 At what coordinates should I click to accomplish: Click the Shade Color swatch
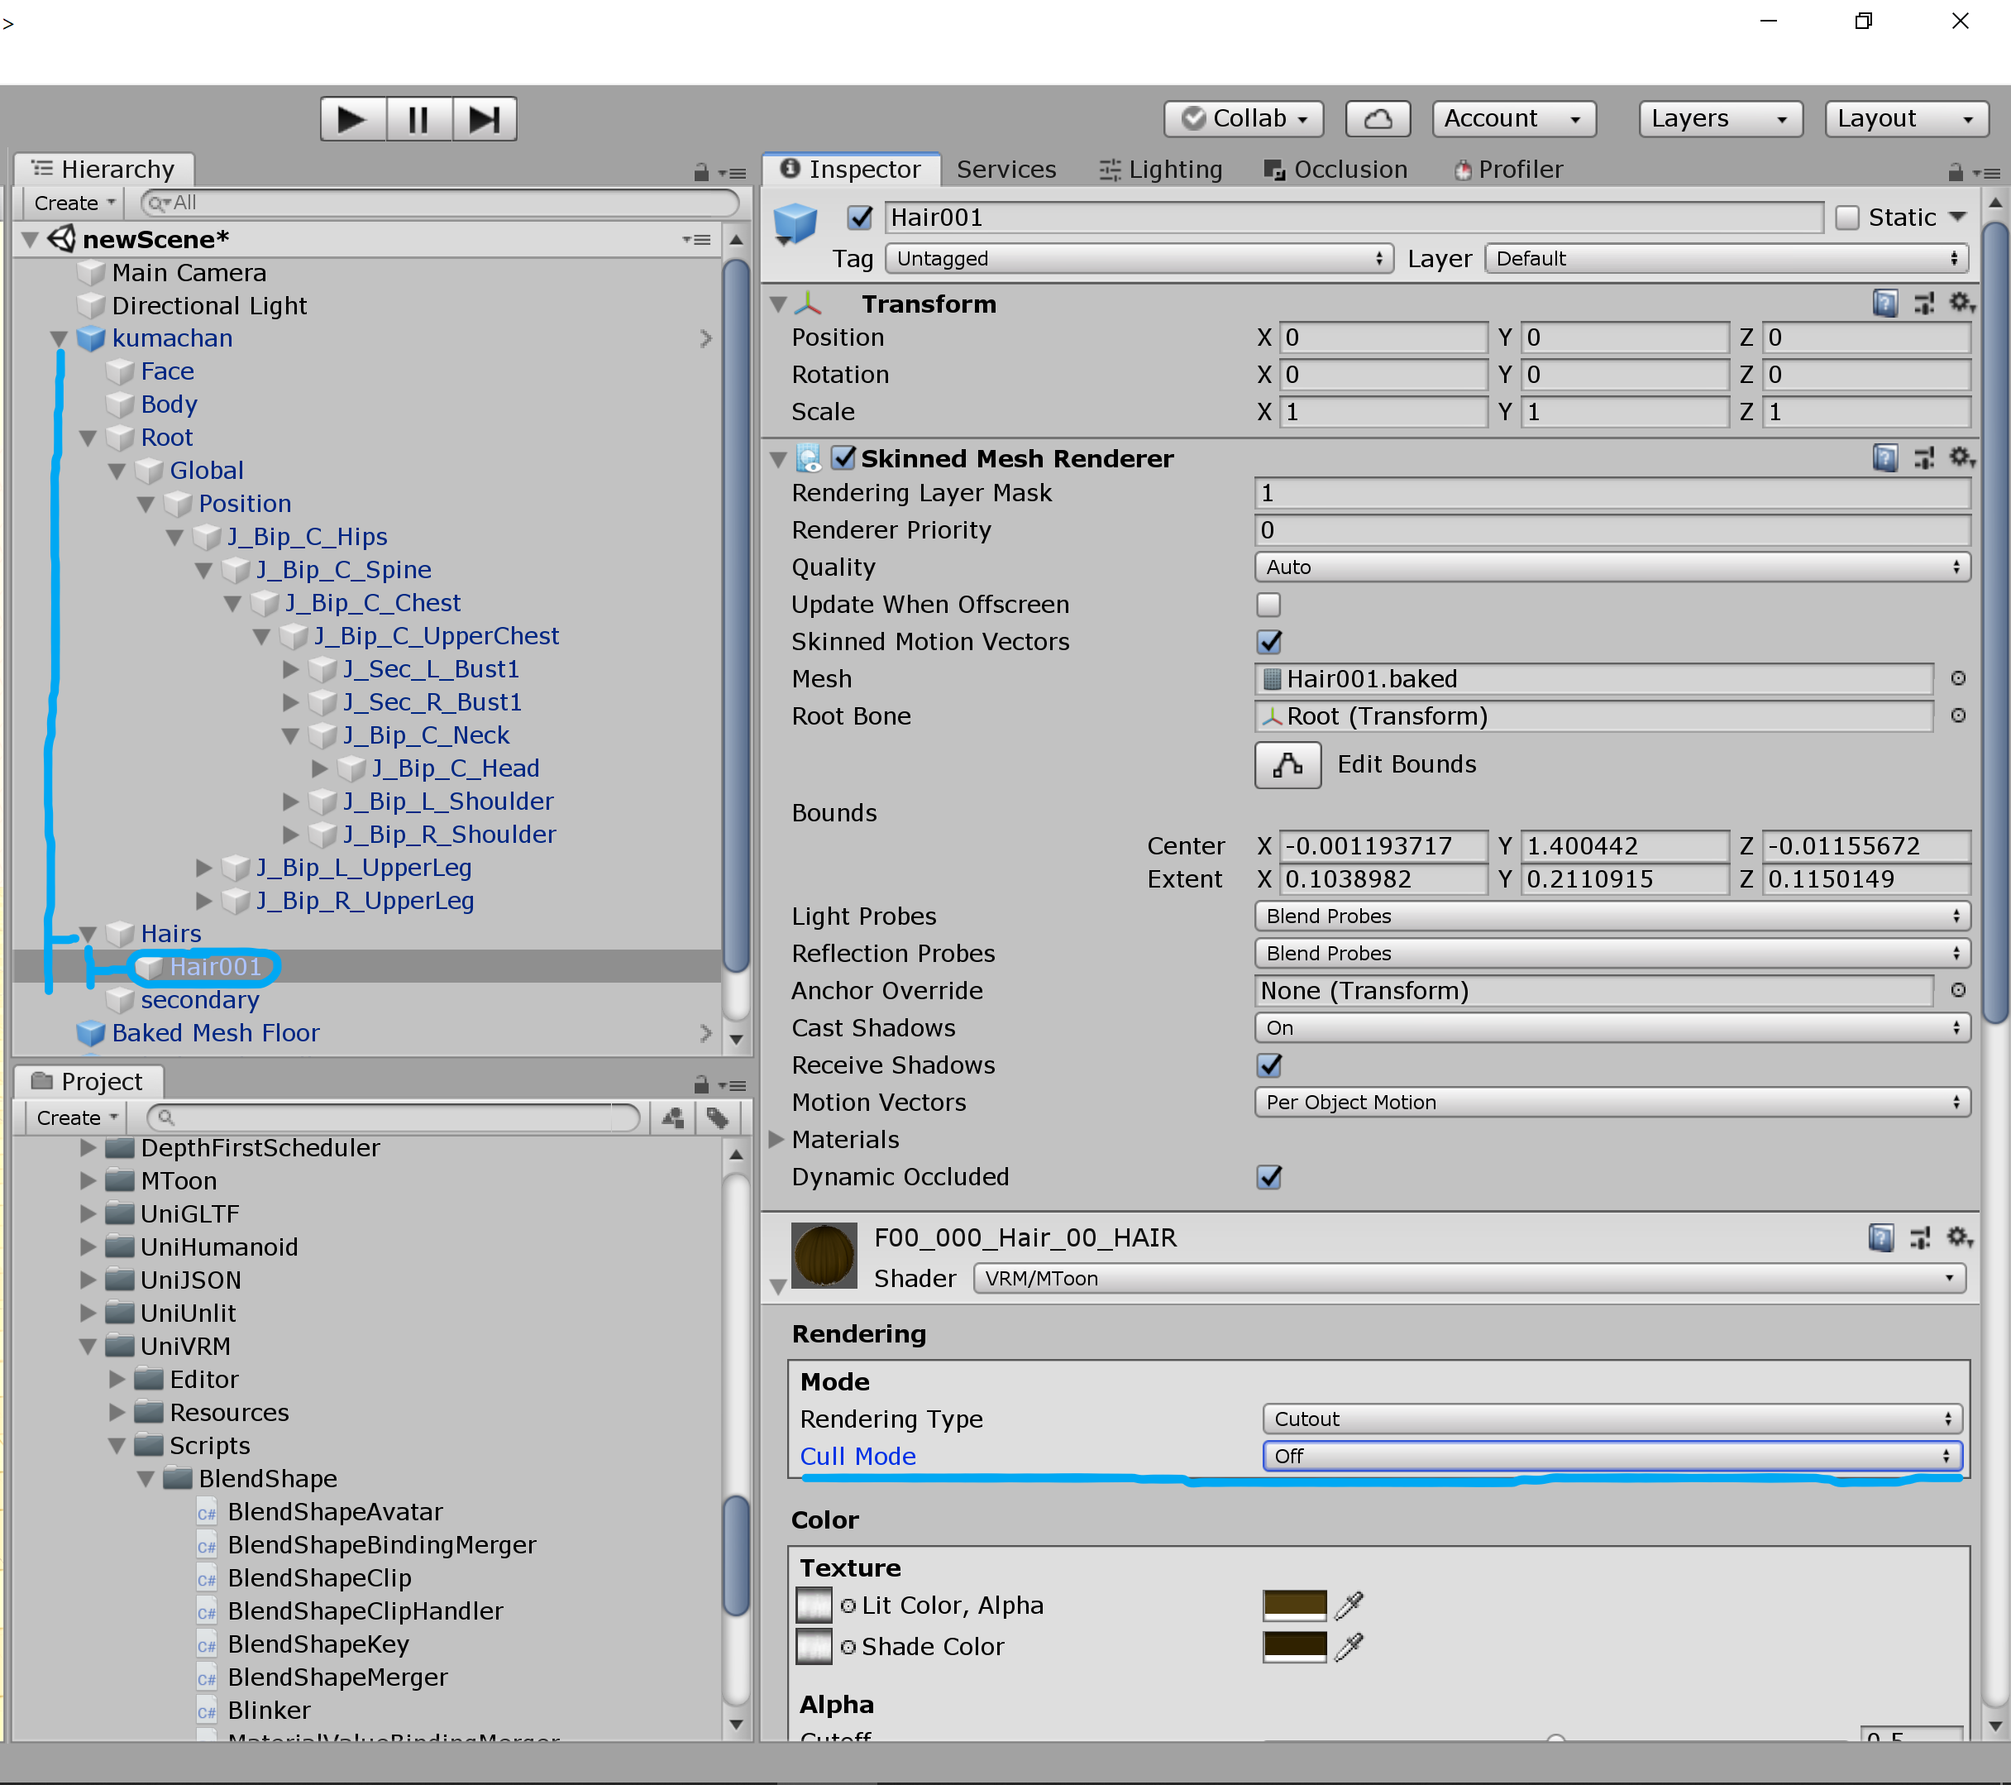[1294, 1646]
